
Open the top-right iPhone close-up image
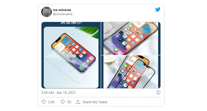131,38
